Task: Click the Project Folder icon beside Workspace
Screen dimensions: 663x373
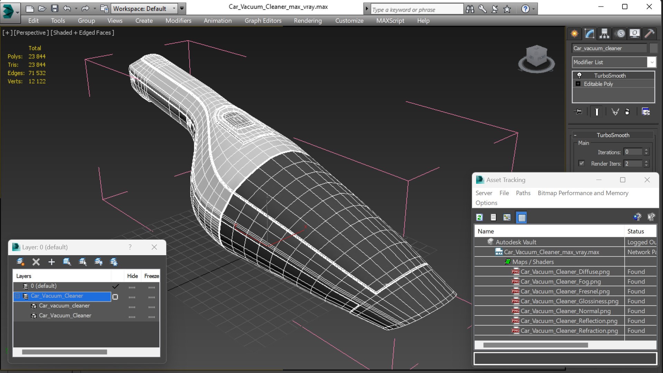Action: point(104,9)
